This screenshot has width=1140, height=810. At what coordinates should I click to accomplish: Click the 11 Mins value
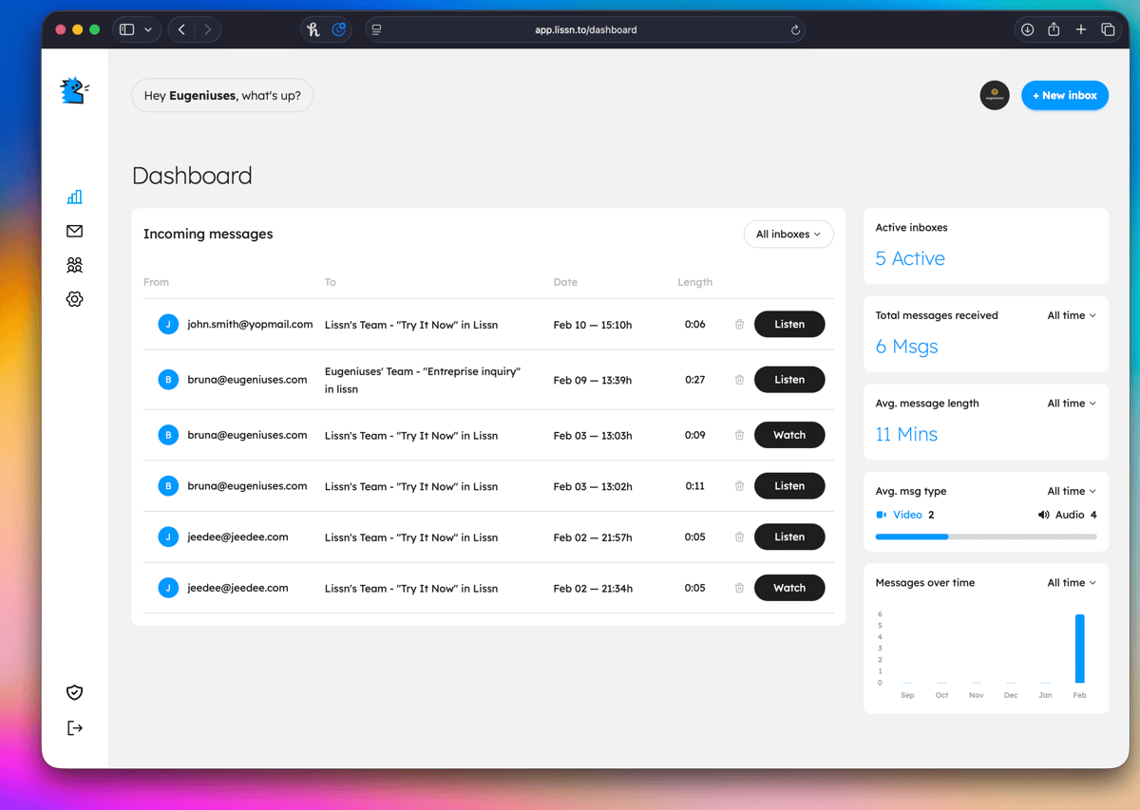click(x=906, y=434)
